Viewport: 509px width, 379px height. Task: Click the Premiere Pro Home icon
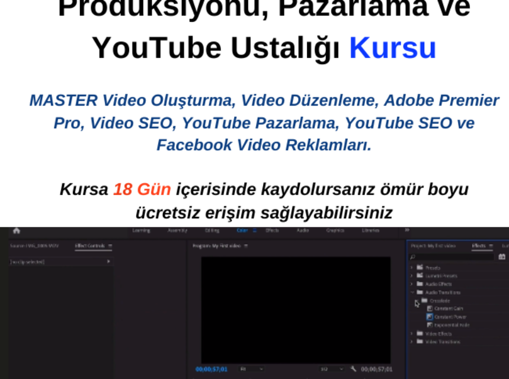pos(17,231)
